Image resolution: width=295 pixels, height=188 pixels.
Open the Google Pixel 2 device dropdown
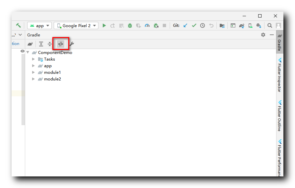tap(76, 25)
